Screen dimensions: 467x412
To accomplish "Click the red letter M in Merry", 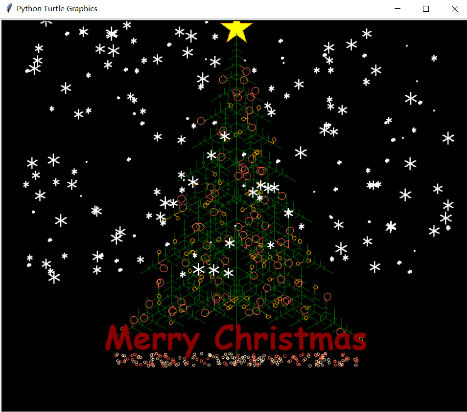I will tap(119, 336).
